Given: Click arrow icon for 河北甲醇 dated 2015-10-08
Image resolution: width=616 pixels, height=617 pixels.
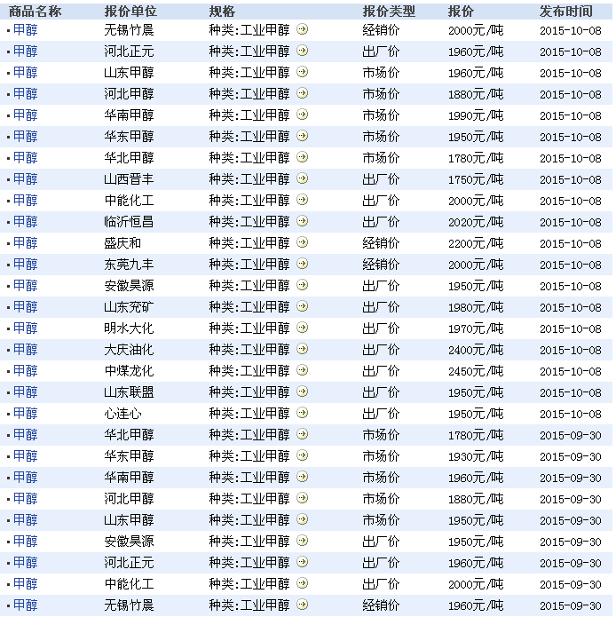Looking at the screenshot, I should 302,93.
